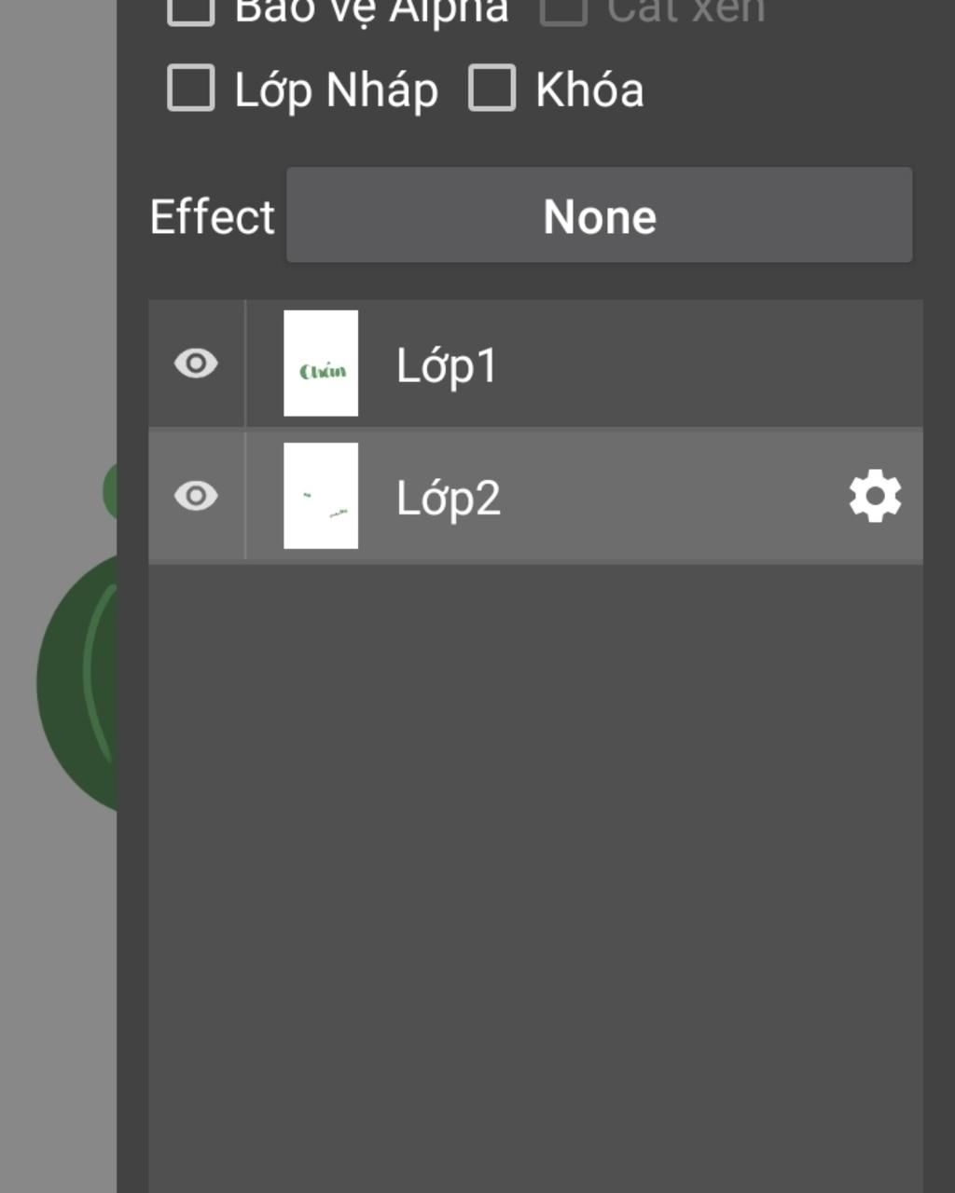
Task: Check the Bảo vệ Alpha box
Action: [190, 11]
